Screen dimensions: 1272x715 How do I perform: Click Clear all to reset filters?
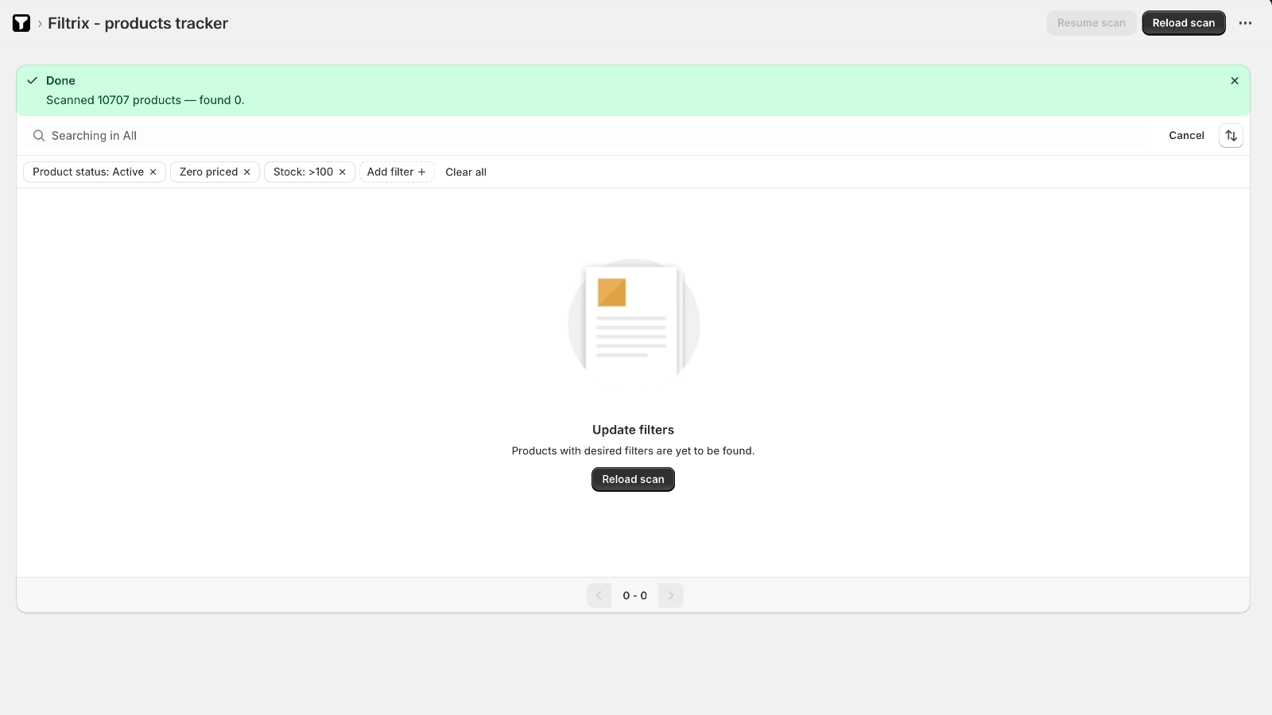pyautogui.click(x=466, y=172)
